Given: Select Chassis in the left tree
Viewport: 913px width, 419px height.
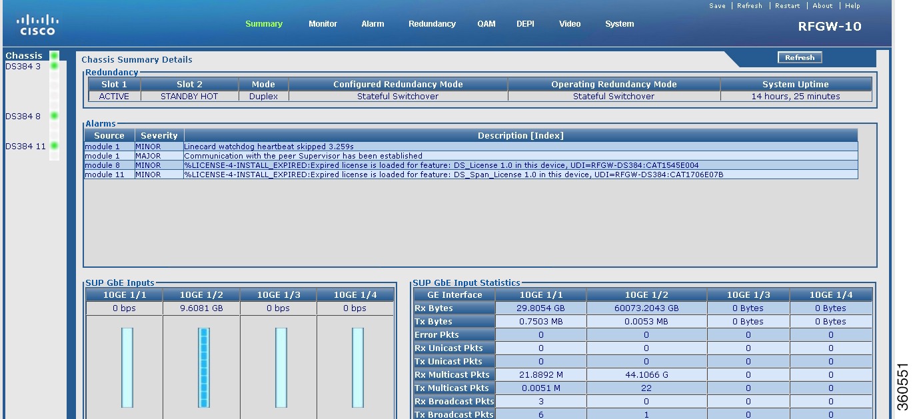Looking at the screenshot, I should point(24,56).
